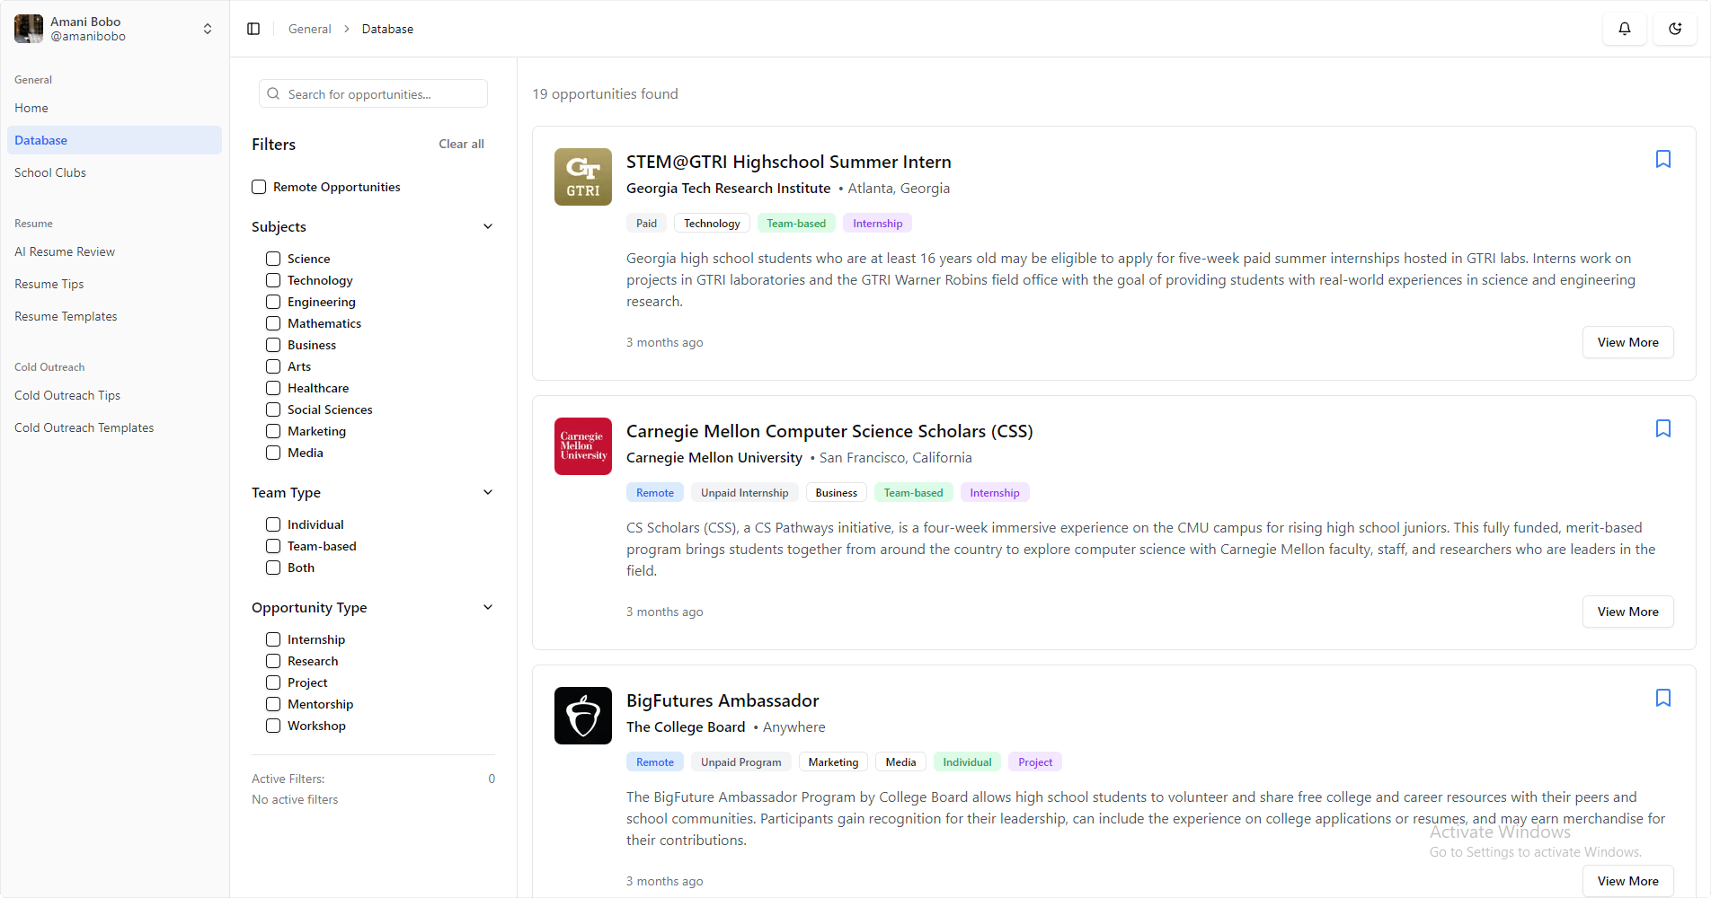Bookmark the BigFutures Ambassador opportunity

[1662, 698]
